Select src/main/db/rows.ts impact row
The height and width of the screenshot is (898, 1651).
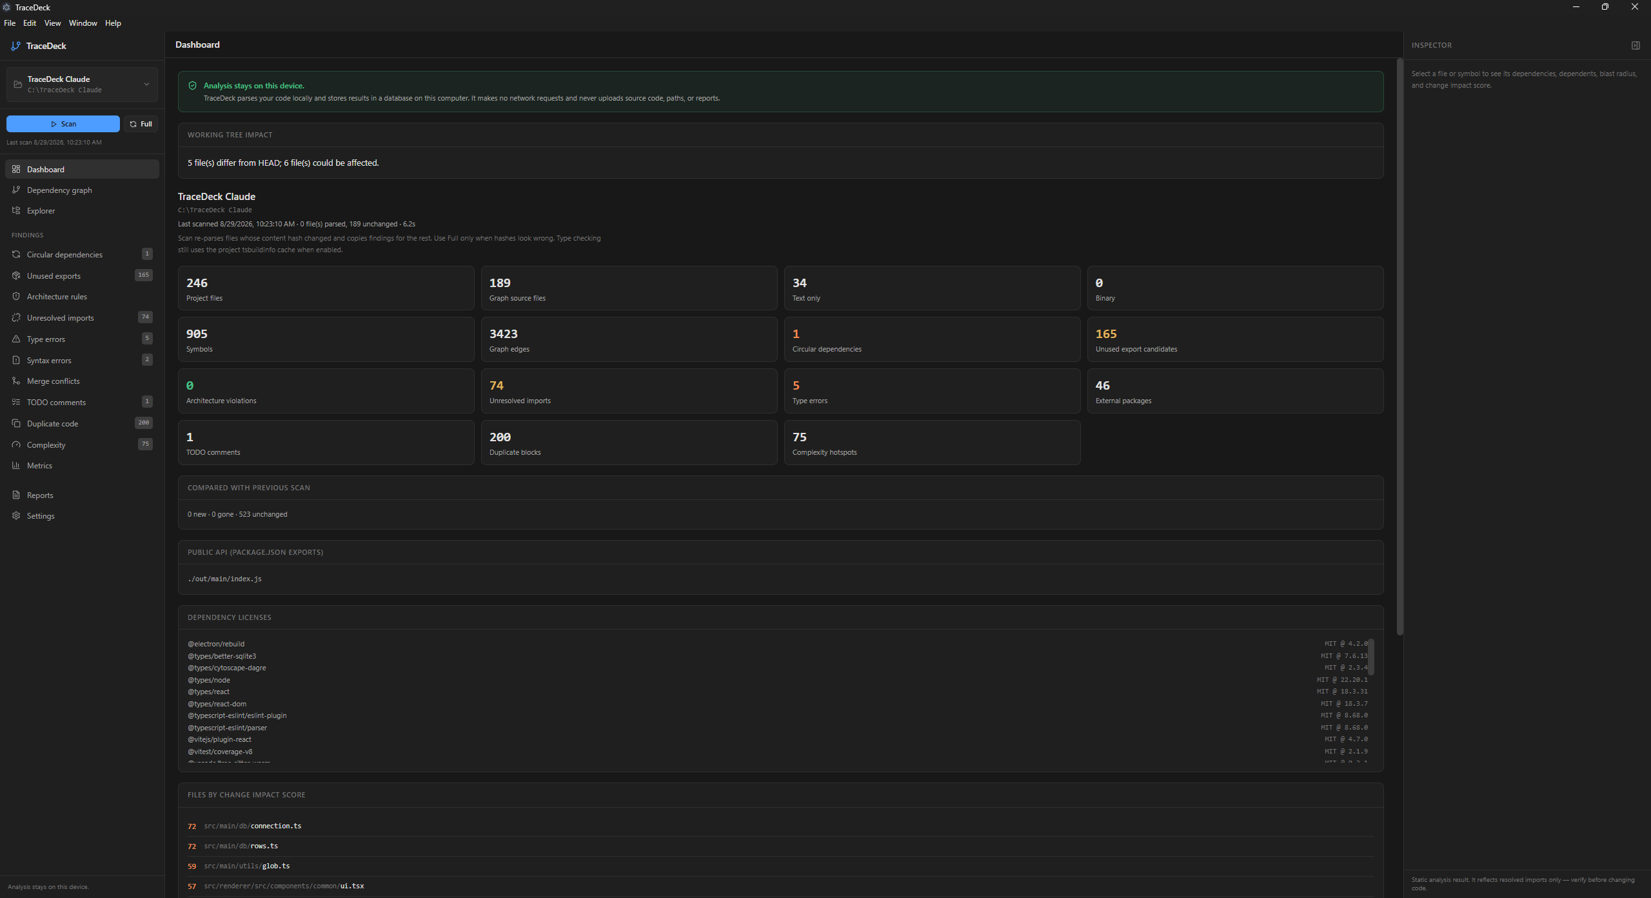[780, 846]
